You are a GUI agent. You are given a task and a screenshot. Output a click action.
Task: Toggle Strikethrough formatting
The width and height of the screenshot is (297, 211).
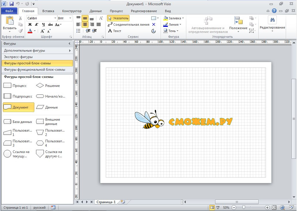50,25
